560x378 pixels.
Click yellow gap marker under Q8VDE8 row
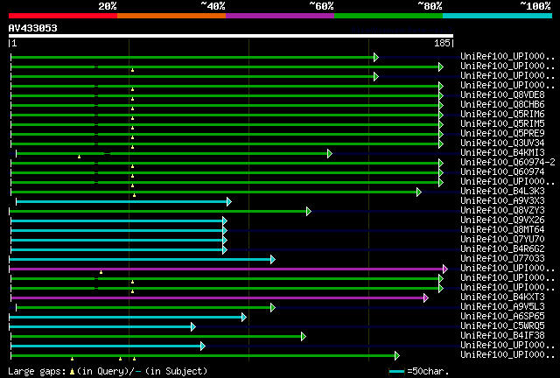[132, 99]
